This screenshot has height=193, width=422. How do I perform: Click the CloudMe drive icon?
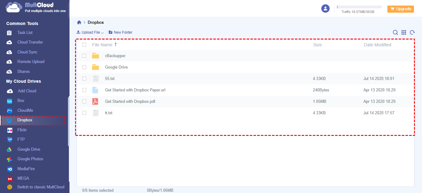[10, 111]
